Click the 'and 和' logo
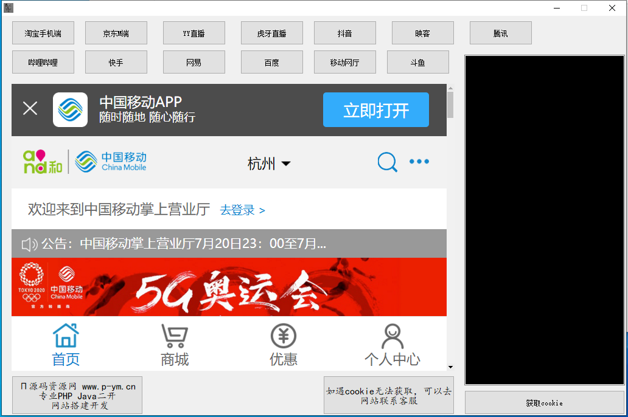This screenshot has height=417, width=628. 43,162
